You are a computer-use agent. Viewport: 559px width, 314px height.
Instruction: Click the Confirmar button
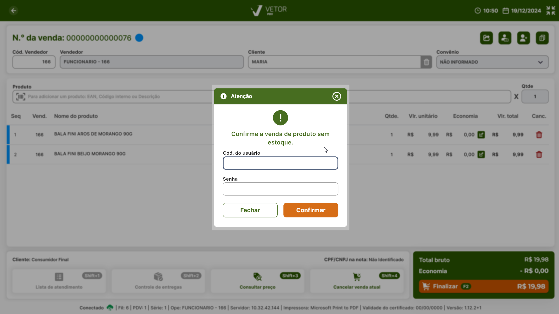point(311,210)
